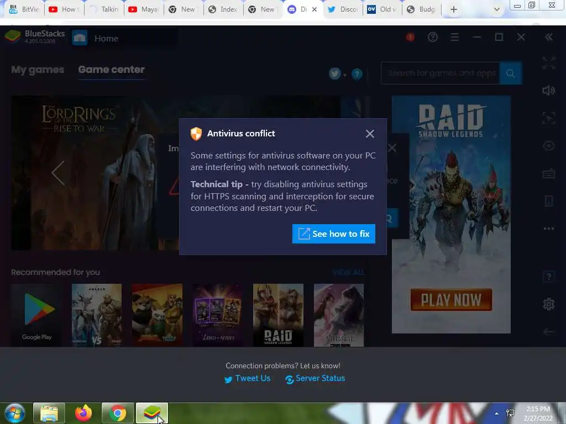This screenshot has height=424, width=566.
Task: Click the BlueStacks taskbar icon
Action: (152, 413)
